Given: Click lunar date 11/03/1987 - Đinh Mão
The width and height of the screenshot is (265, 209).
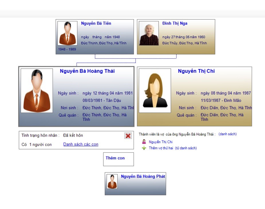Looking at the screenshot, I should (x=221, y=100).
